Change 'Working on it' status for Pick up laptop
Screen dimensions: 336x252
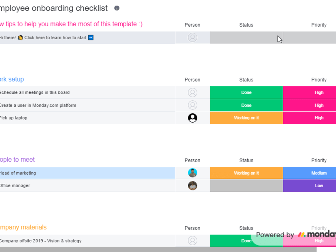[x=246, y=118]
